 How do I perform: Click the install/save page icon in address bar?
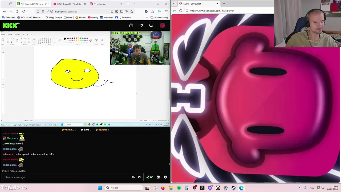pyautogui.click(x=122, y=11)
